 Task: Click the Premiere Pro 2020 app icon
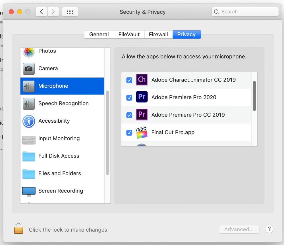pos(142,97)
